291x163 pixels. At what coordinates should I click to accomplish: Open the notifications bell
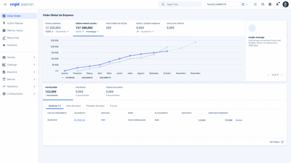point(277,5)
